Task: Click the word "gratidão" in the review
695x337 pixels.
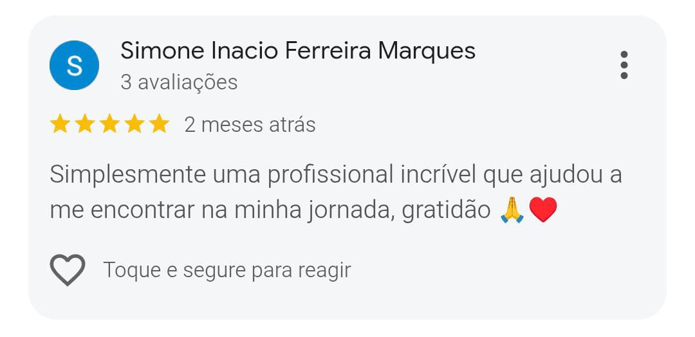Action: point(446,211)
